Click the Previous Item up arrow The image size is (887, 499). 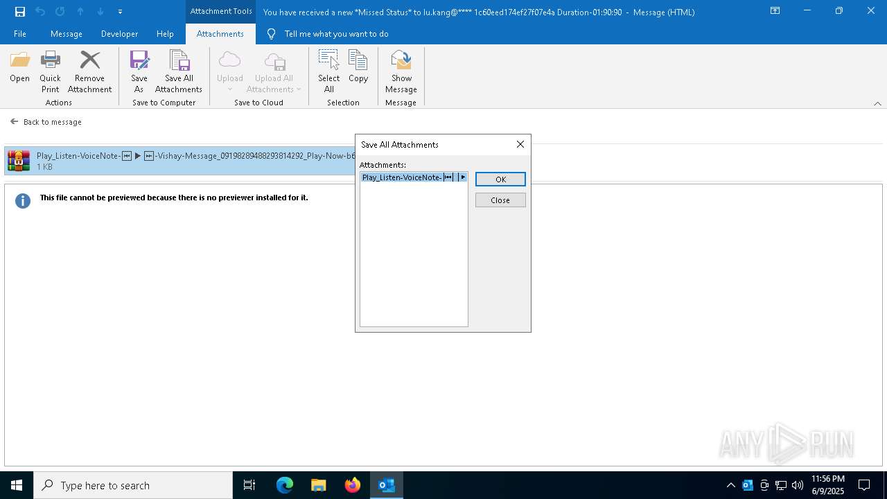pyautogui.click(x=80, y=11)
